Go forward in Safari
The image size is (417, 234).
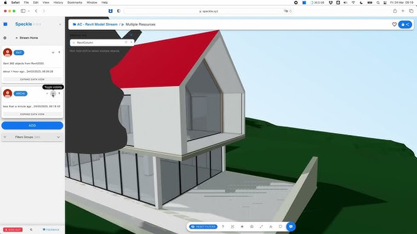[x=44, y=11]
